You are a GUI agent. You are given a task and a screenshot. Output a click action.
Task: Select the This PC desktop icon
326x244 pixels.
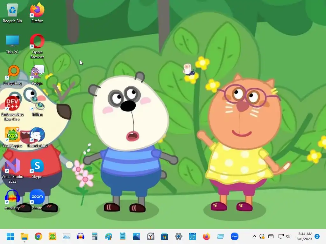point(12,44)
